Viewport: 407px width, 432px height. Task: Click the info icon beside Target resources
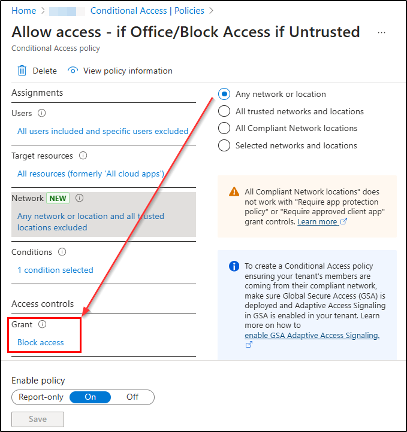click(x=83, y=156)
